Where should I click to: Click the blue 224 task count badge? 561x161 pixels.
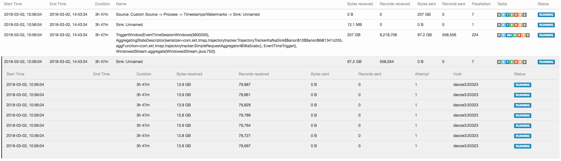point(509,35)
